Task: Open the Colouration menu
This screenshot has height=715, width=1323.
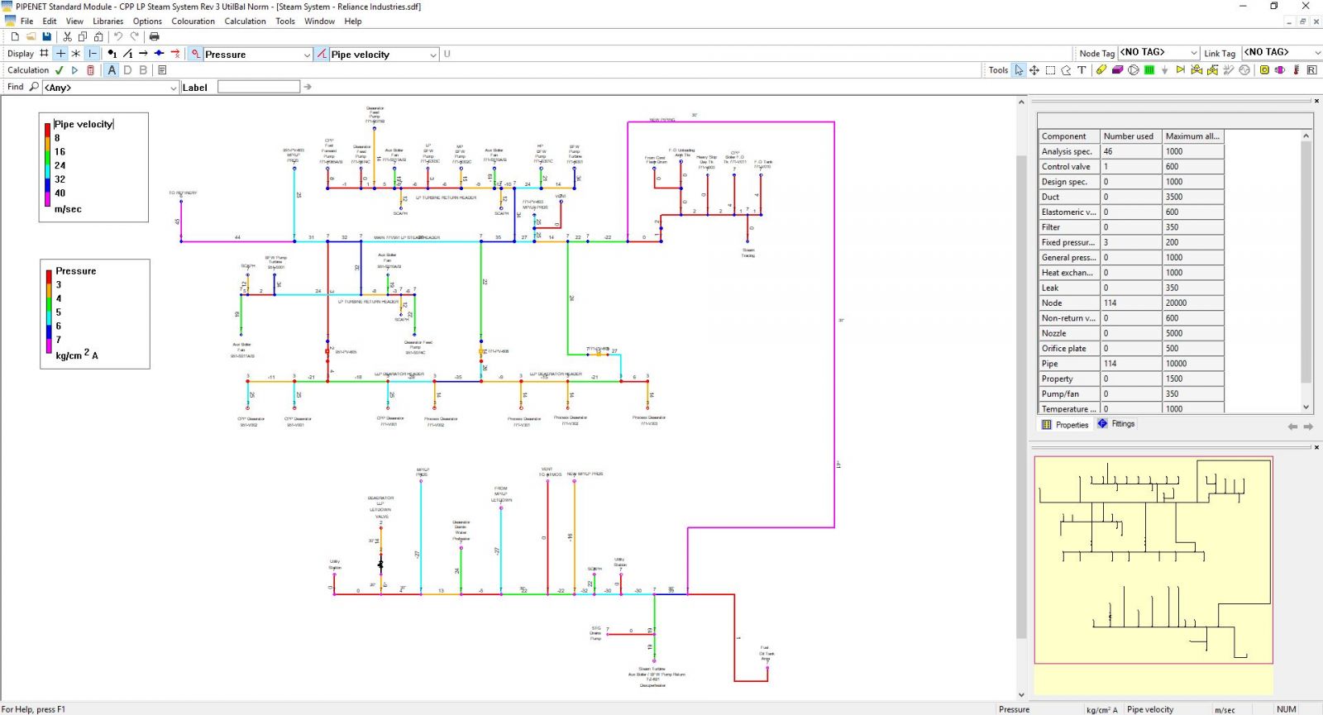Action: [x=193, y=21]
